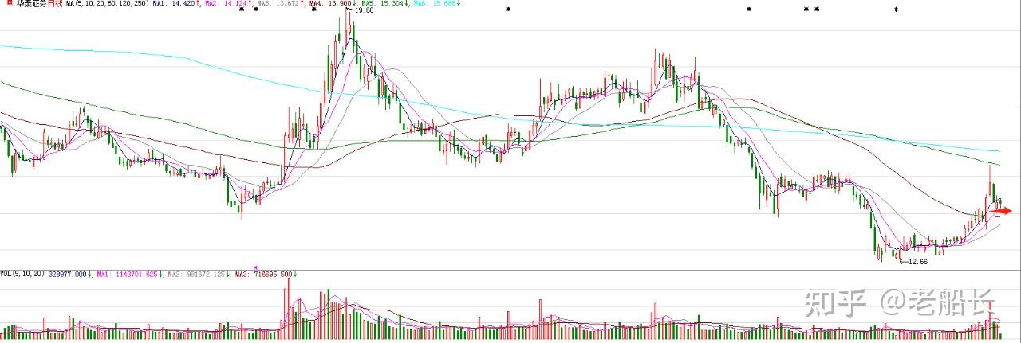Click the 19.60 high price marker

click(364, 10)
